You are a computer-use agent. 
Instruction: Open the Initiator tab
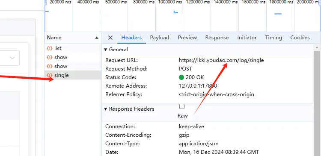click(247, 38)
